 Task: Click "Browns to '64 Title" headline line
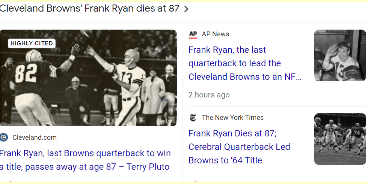tap(225, 160)
